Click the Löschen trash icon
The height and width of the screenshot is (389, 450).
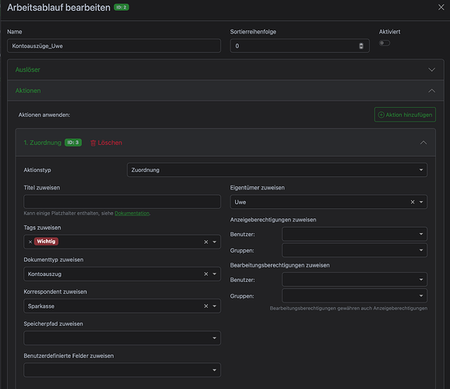click(x=93, y=143)
